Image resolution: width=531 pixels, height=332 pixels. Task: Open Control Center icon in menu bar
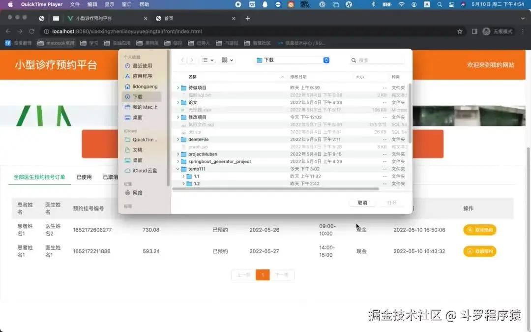tap(451, 4)
